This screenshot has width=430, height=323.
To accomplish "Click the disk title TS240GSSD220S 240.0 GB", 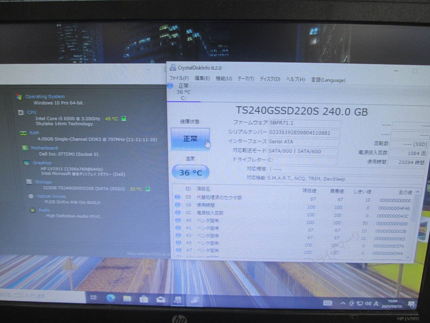I will coord(302,111).
